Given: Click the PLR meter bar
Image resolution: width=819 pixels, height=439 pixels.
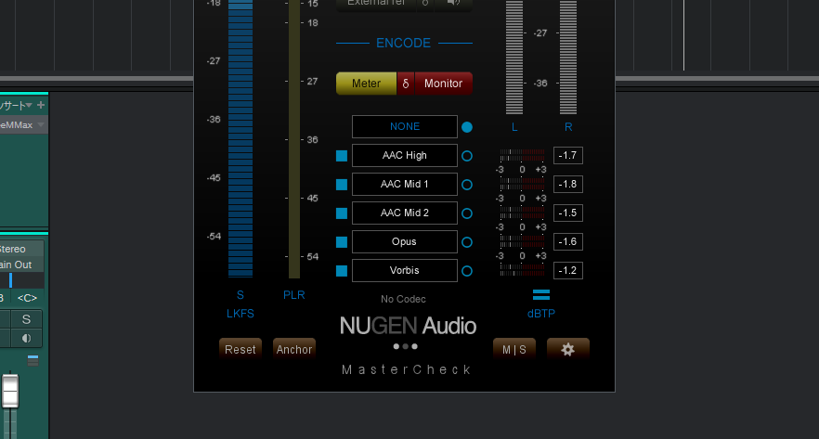Looking at the screenshot, I should [x=294, y=139].
